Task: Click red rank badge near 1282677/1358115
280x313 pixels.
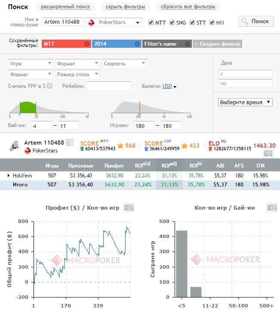Action: click(x=210, y=149)
